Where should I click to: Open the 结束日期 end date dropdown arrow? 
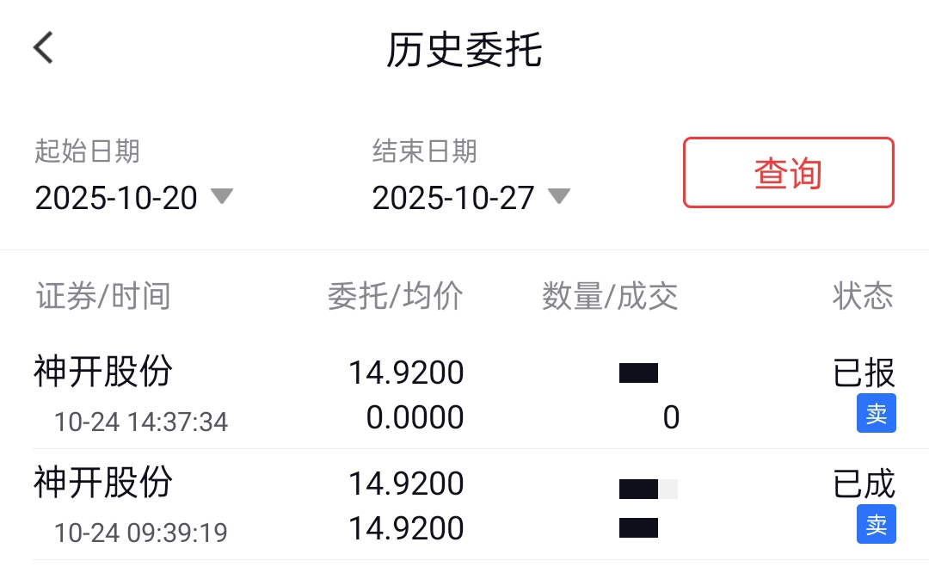coord(559,196)
